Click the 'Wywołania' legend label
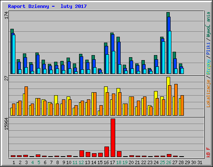The width and height of the screenshot is (213, 167). [208, 25]
